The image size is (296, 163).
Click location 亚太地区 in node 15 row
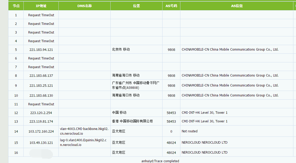coord(119,142)
